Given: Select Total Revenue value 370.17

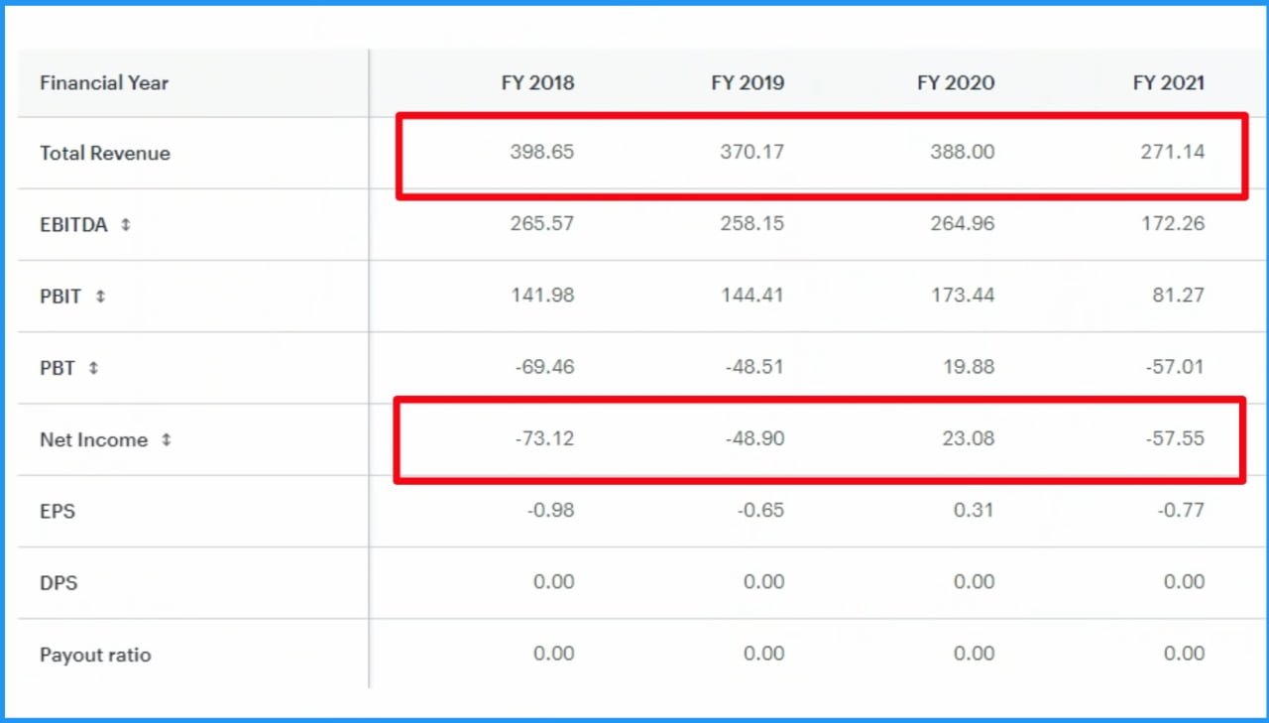Looking at the screenshot, I should pos(752,153).
